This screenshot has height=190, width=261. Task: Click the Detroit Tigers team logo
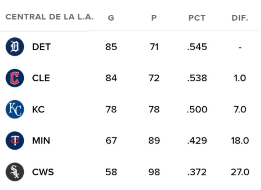(15, 47)
